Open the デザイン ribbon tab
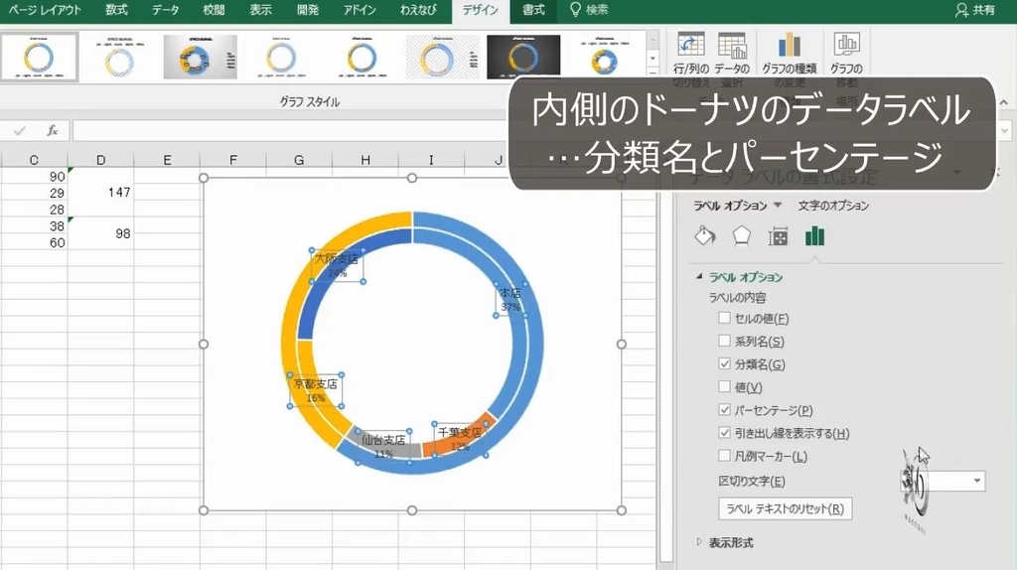Image resolution: width=1017 pixels, height=570 pixels. click(x=480, y=10)
